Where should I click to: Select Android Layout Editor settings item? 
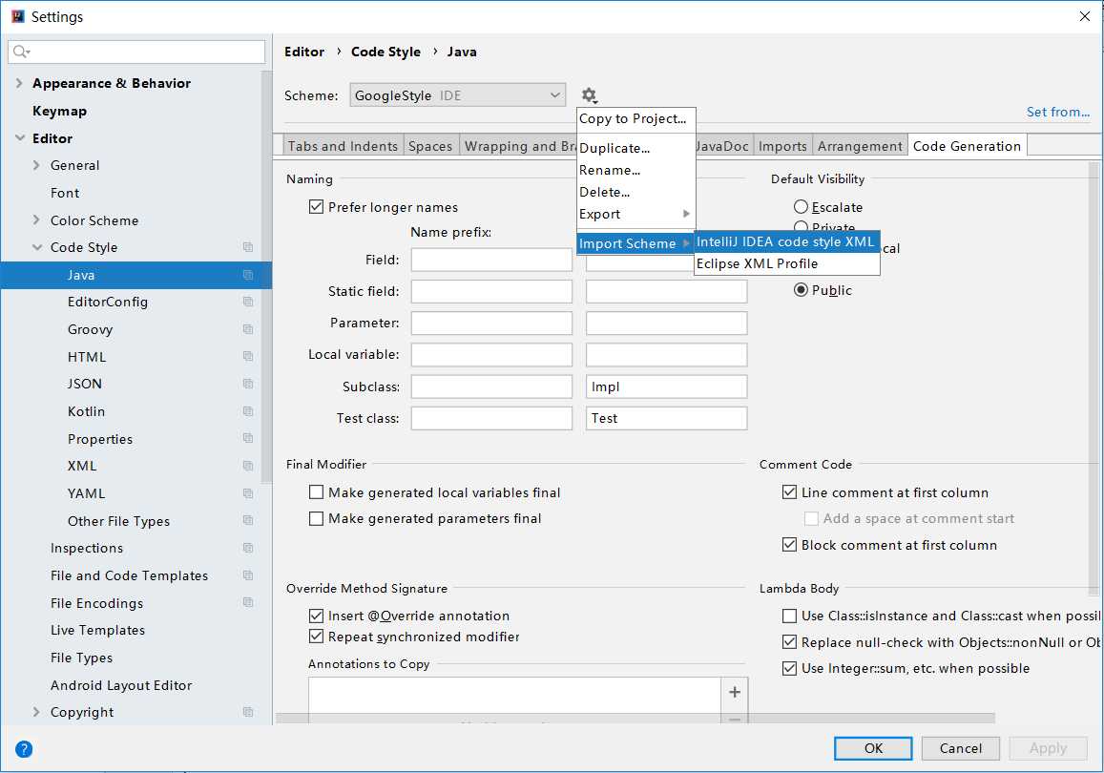point(121,685)
